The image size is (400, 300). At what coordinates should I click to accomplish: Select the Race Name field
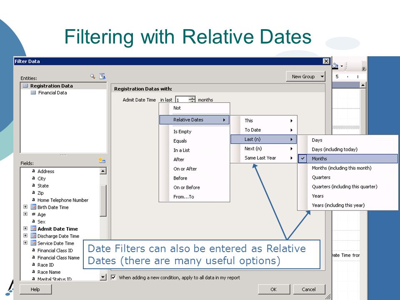[x=49, y=272]
